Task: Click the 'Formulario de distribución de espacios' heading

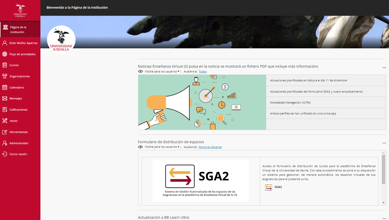Action: pyautogui.click(x=171, y=142)
